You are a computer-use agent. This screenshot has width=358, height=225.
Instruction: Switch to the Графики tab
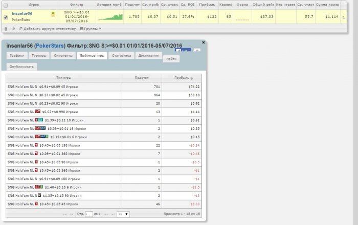pos(17,55)
